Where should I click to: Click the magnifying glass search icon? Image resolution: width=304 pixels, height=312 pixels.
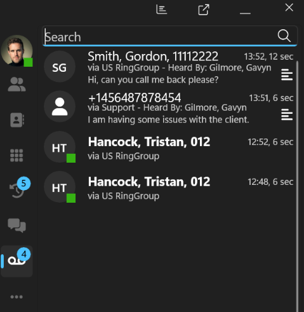click(x=284, y=36)
